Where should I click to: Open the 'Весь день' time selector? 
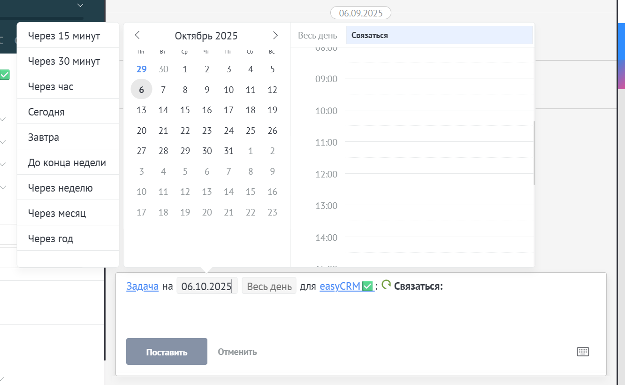pos(269,286)
